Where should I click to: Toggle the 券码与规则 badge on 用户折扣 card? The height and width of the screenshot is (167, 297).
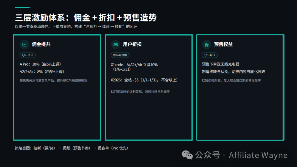pyautogui.click(x=120, y=55)
